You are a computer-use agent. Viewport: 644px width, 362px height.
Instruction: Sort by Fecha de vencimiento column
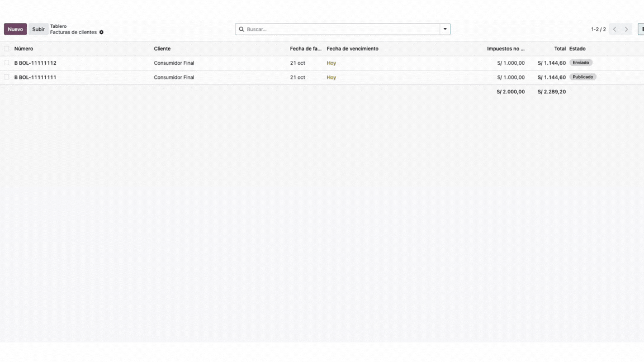(352, 49)
